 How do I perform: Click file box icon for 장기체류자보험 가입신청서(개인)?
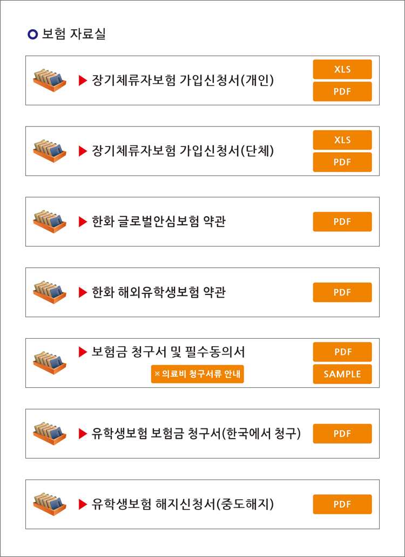[50, 80]
